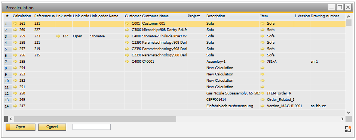
Task: Open link arrow for calculation 250
Action: [15, 93]
